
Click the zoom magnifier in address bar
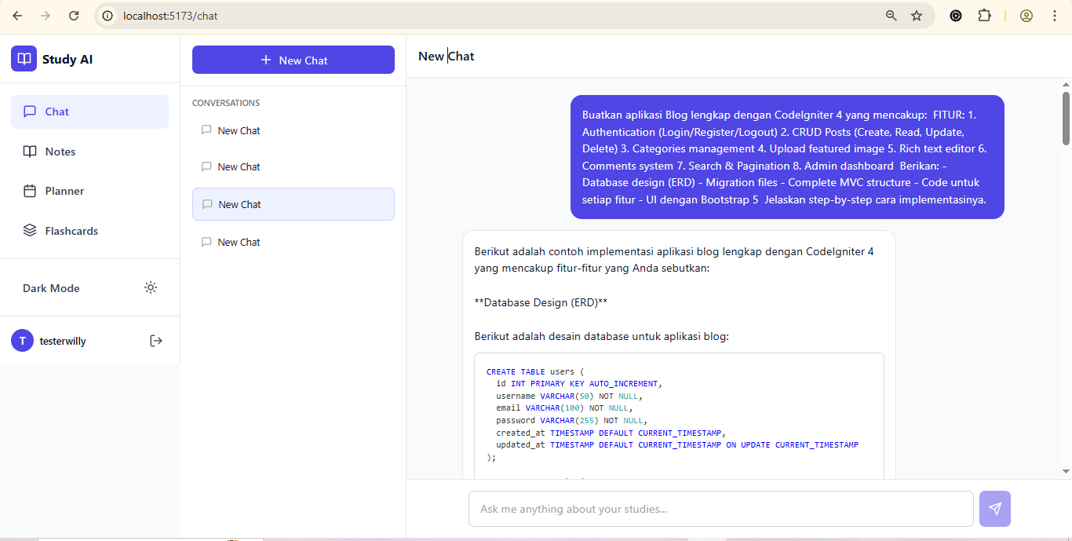(x=891, y=15)
